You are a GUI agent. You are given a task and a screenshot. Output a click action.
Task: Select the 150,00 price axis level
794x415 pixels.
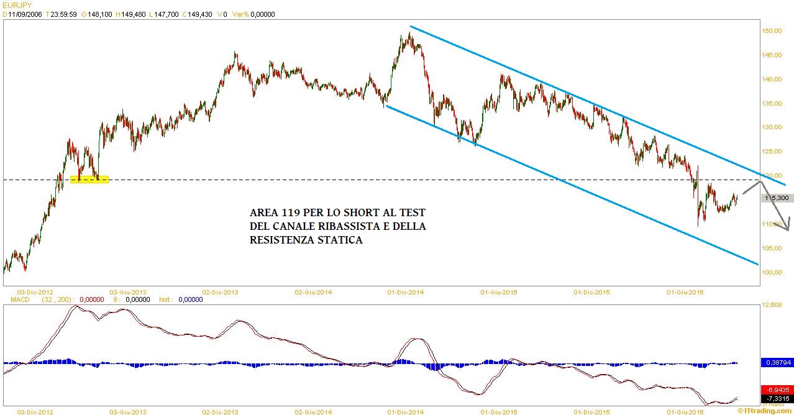point(772,31)
